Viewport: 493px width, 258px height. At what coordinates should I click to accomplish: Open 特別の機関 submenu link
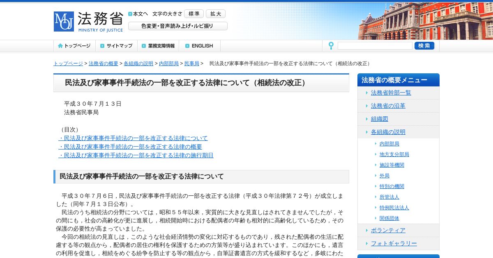(x=392, y=186)
